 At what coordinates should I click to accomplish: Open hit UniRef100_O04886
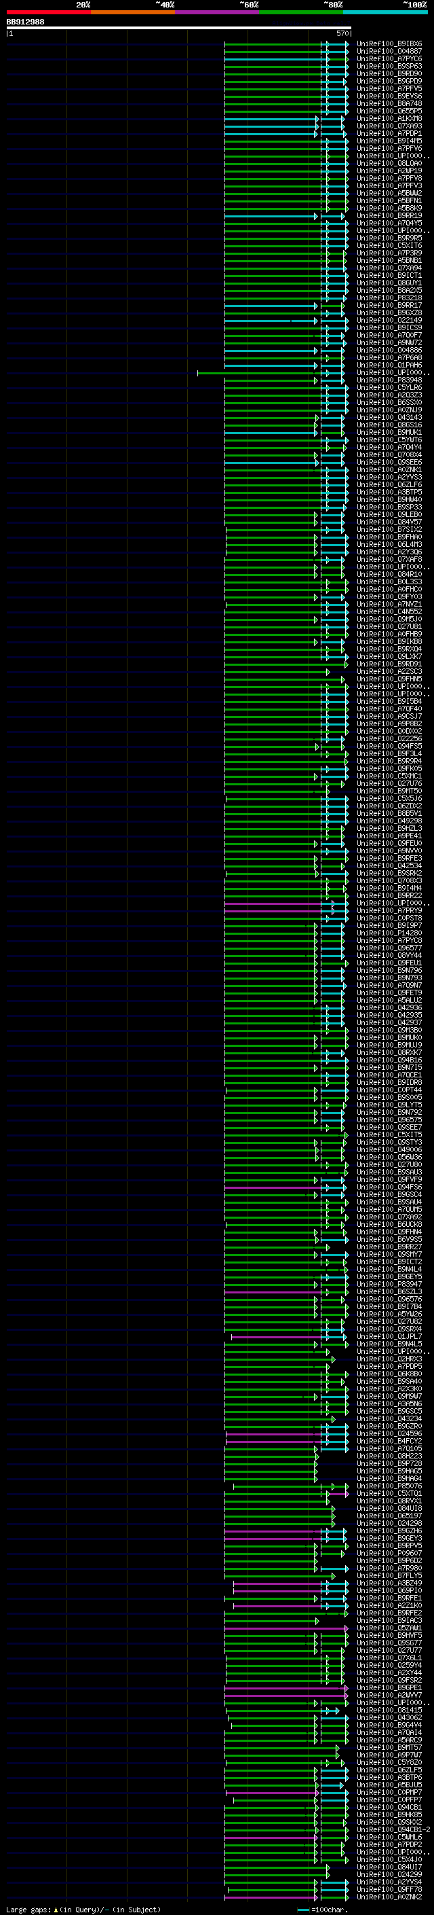(389, 350)
